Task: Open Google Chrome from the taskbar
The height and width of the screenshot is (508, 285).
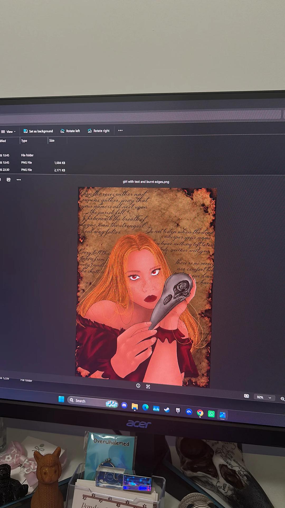Action: 200,413
